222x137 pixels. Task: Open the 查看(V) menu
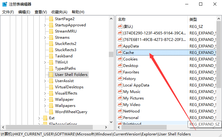(x=41, y=12)
